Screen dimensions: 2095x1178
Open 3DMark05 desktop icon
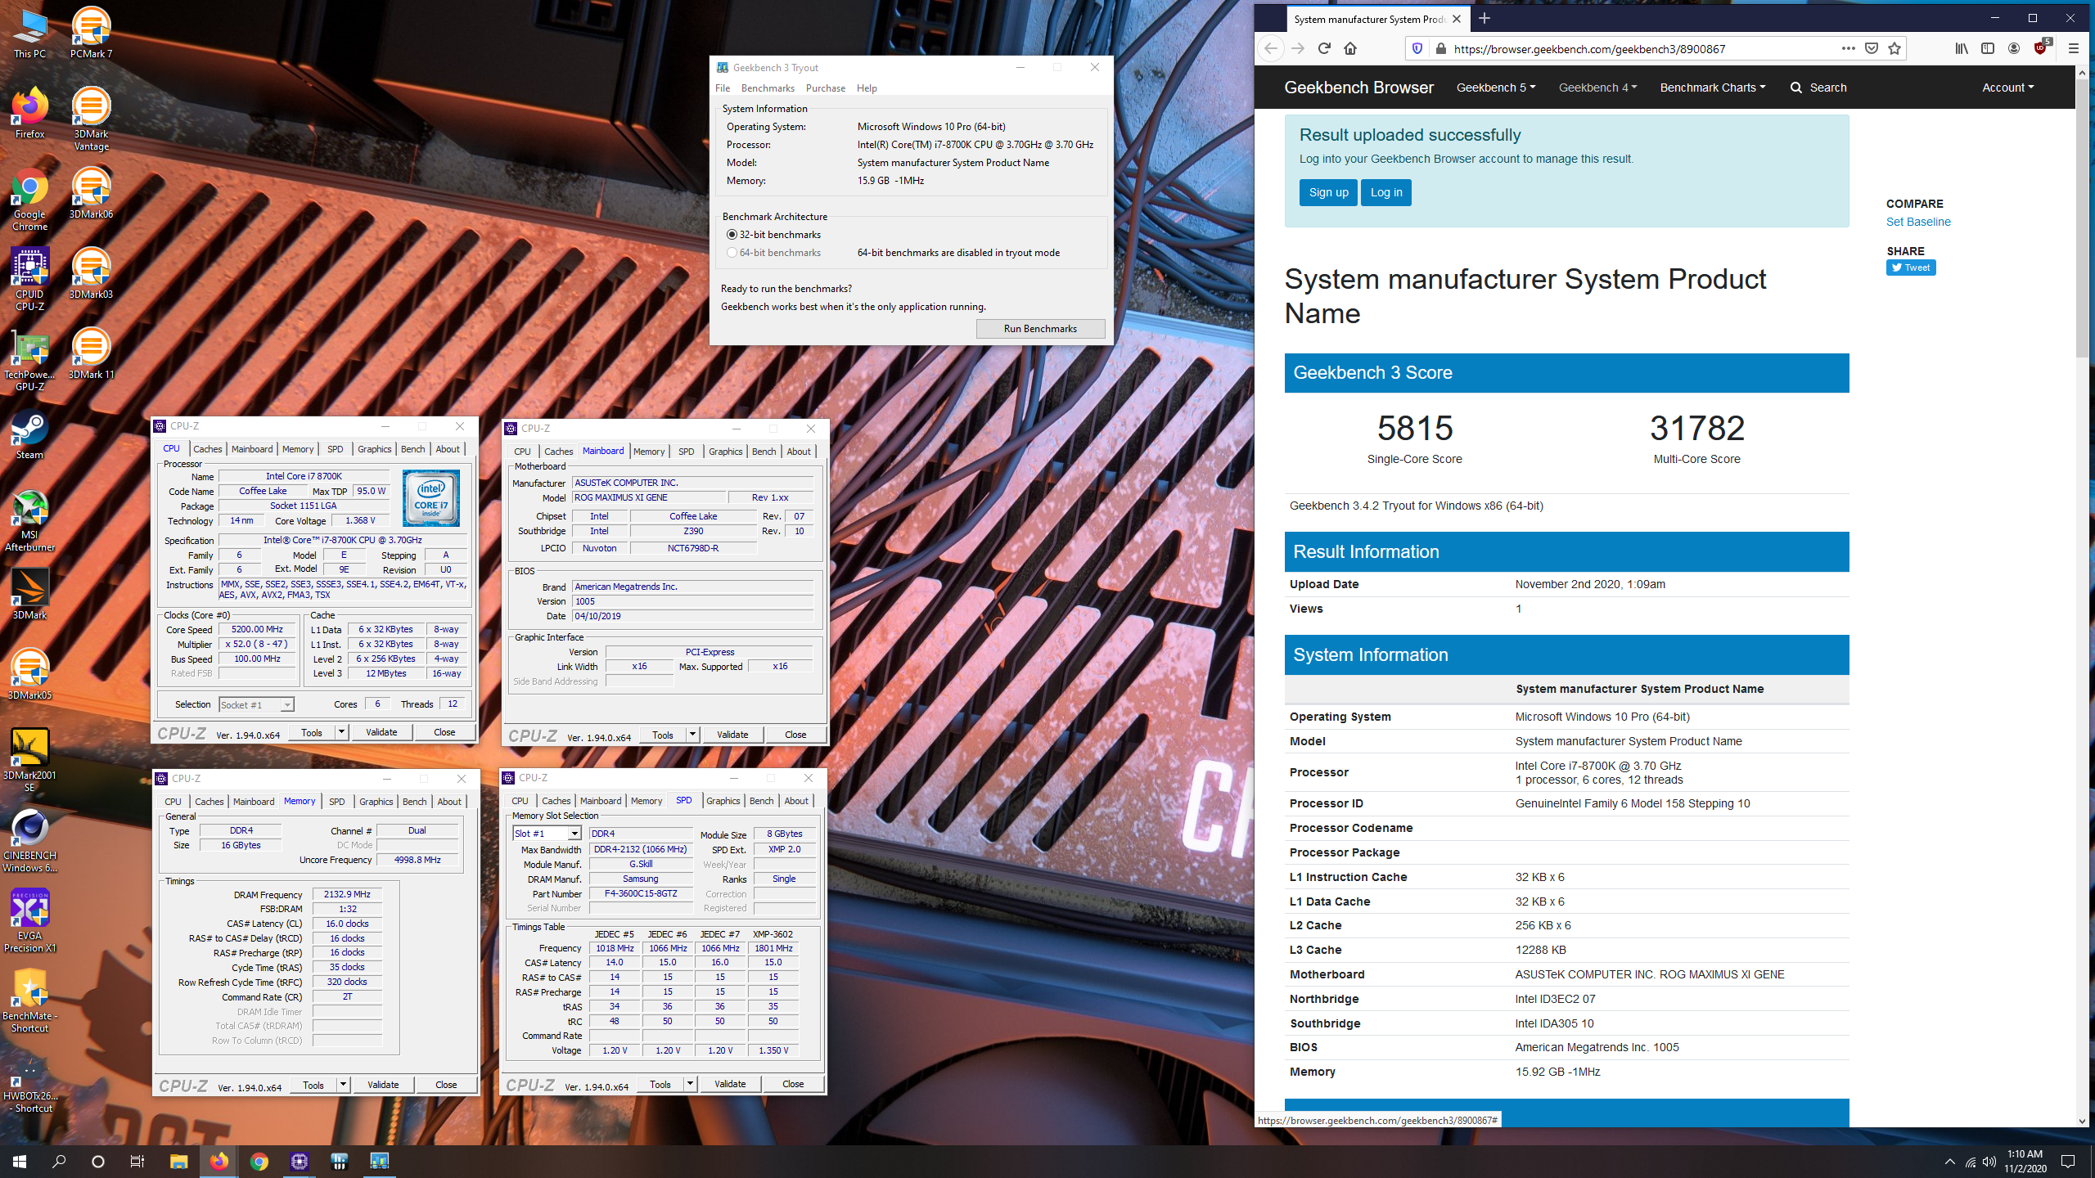29,674
